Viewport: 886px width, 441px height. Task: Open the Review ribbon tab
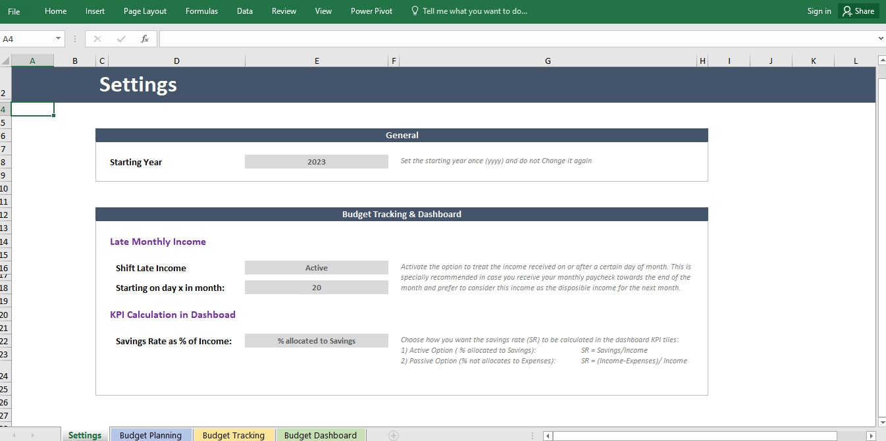tap(284, 11)
